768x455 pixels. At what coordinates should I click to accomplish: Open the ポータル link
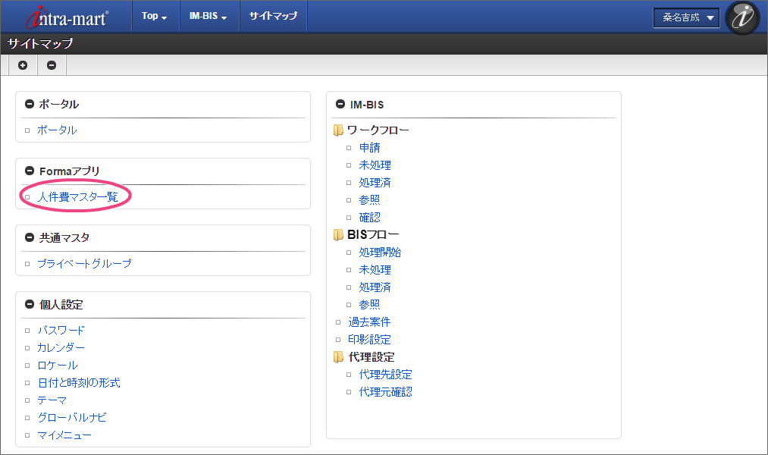click(x=58, y=130)
